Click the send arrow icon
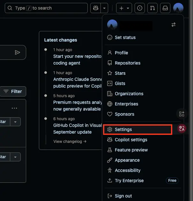The height and width of the screenshot is (201, 193). point(18,52)
